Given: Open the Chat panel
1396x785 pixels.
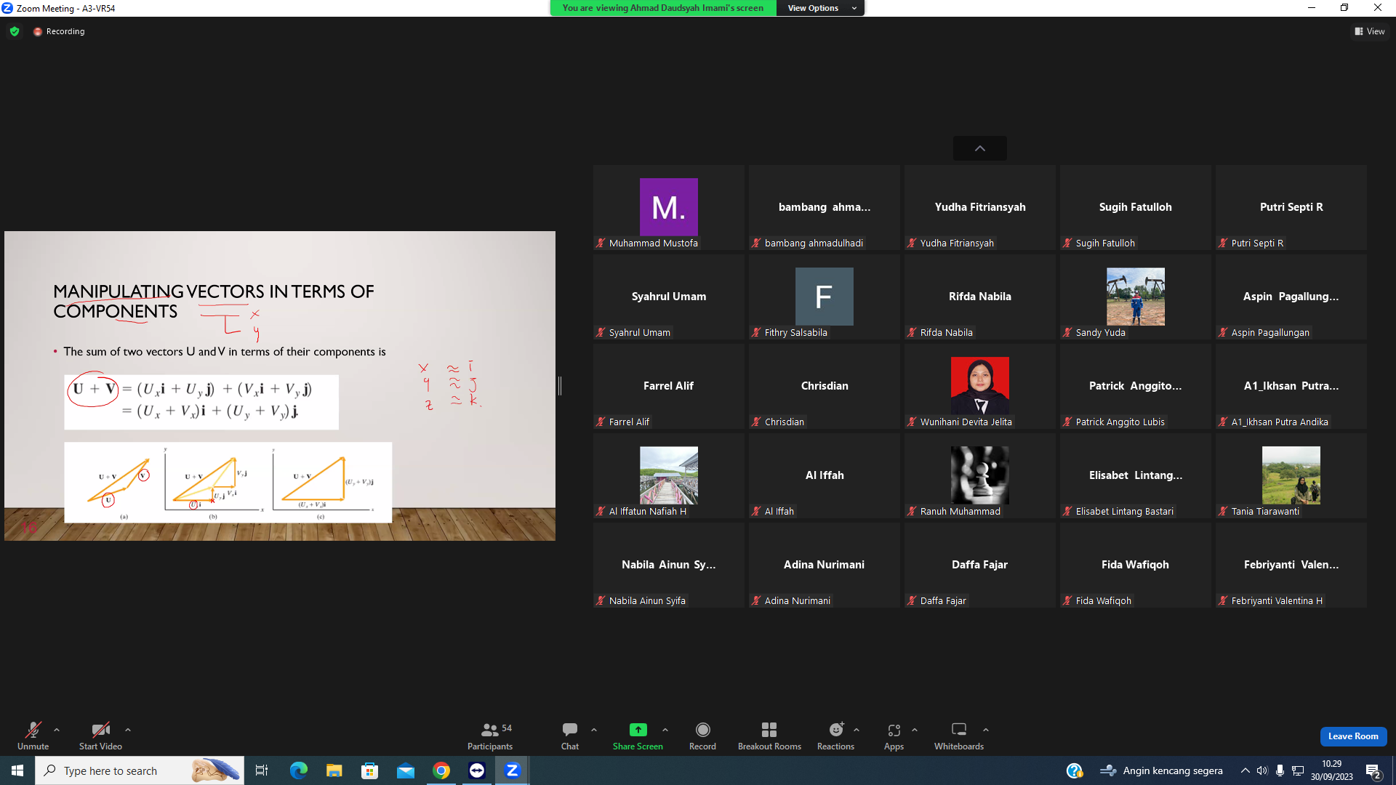Looking at the screenshot, I should tap(570, 736).
